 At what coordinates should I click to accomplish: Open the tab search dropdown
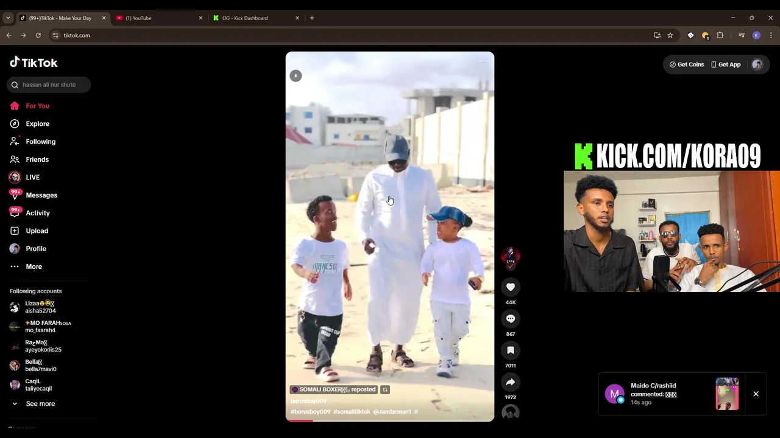(8, 18)
